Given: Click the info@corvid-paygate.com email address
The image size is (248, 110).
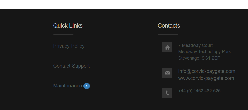Looking at the screenshot, I should (206, 71).
